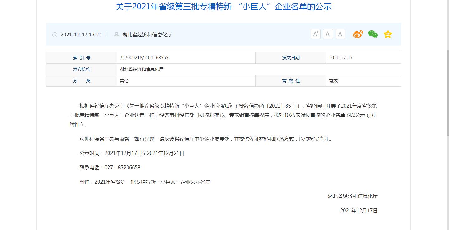
Task: Click source name 湖北省经济和信息化厅 in header bar
Action: [147, 35]
